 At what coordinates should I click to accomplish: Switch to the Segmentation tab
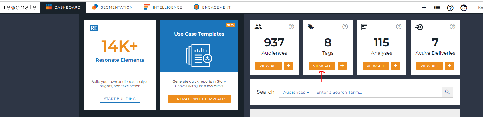tap(112, 7)
